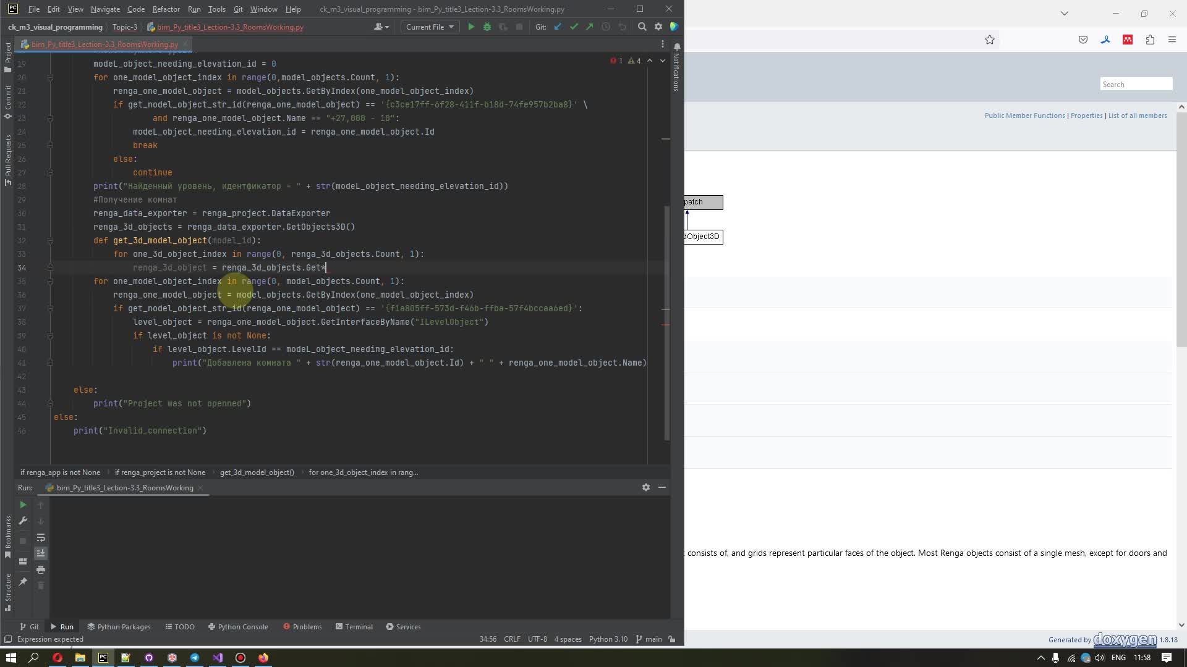Open Properties link in browser docs

[x=1086, y=115]
